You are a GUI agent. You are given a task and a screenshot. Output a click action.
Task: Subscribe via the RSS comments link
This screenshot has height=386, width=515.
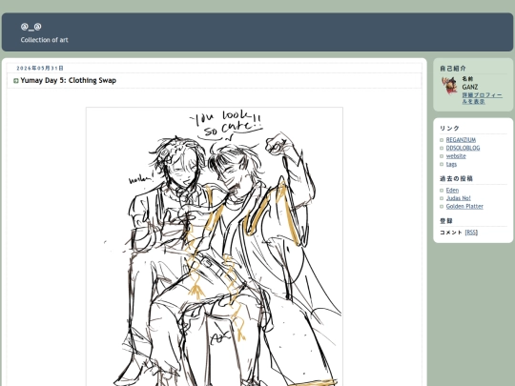point(471,233)
